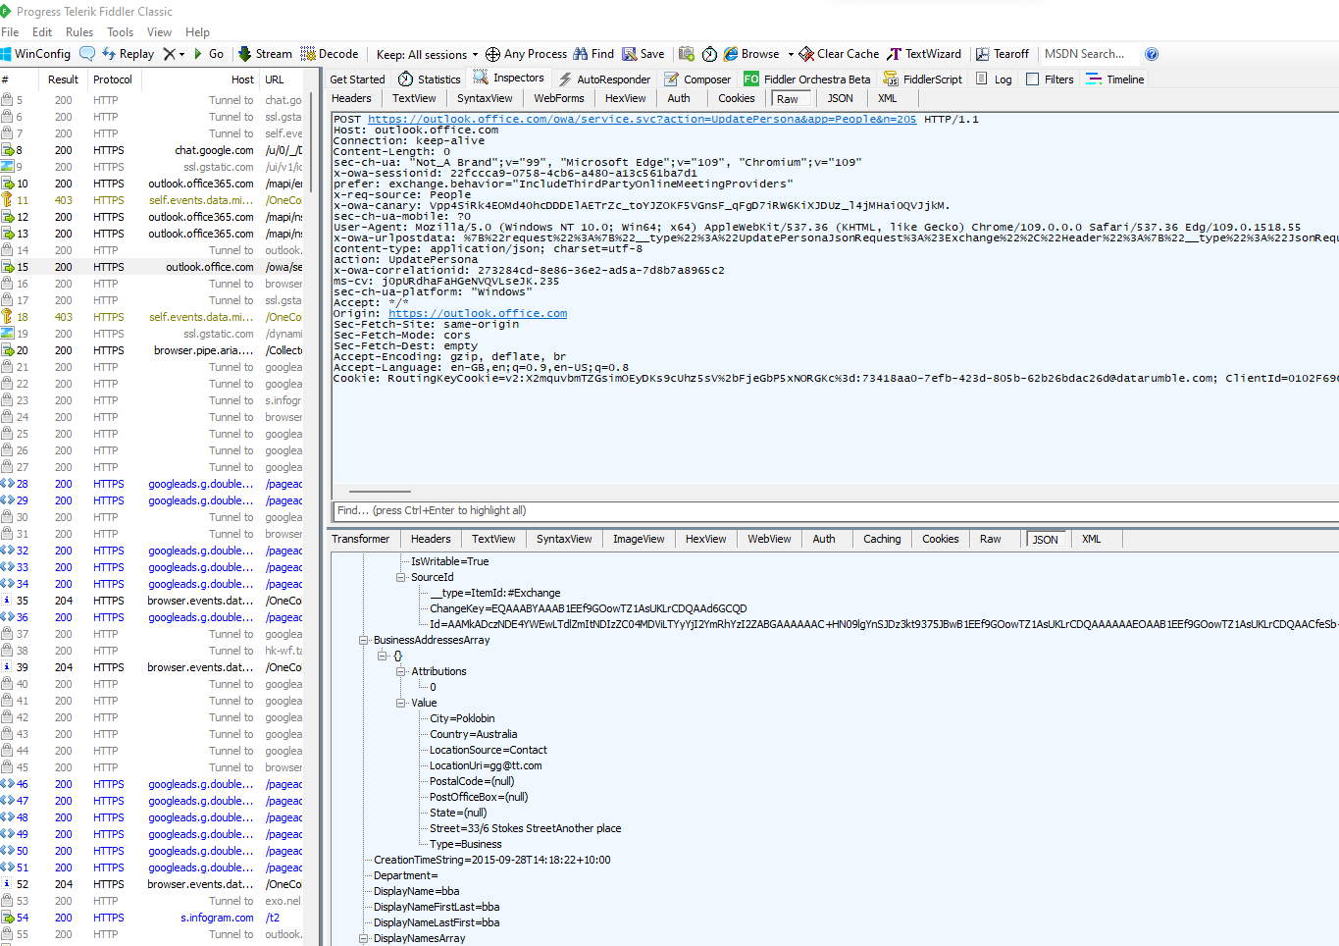Open the Composer tab
This screenshot has width=1339, height=946.
tap(697, 79)
